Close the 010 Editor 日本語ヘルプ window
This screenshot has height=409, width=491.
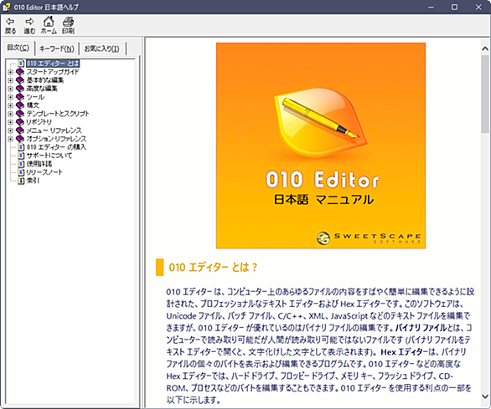[x=478, y=7]
